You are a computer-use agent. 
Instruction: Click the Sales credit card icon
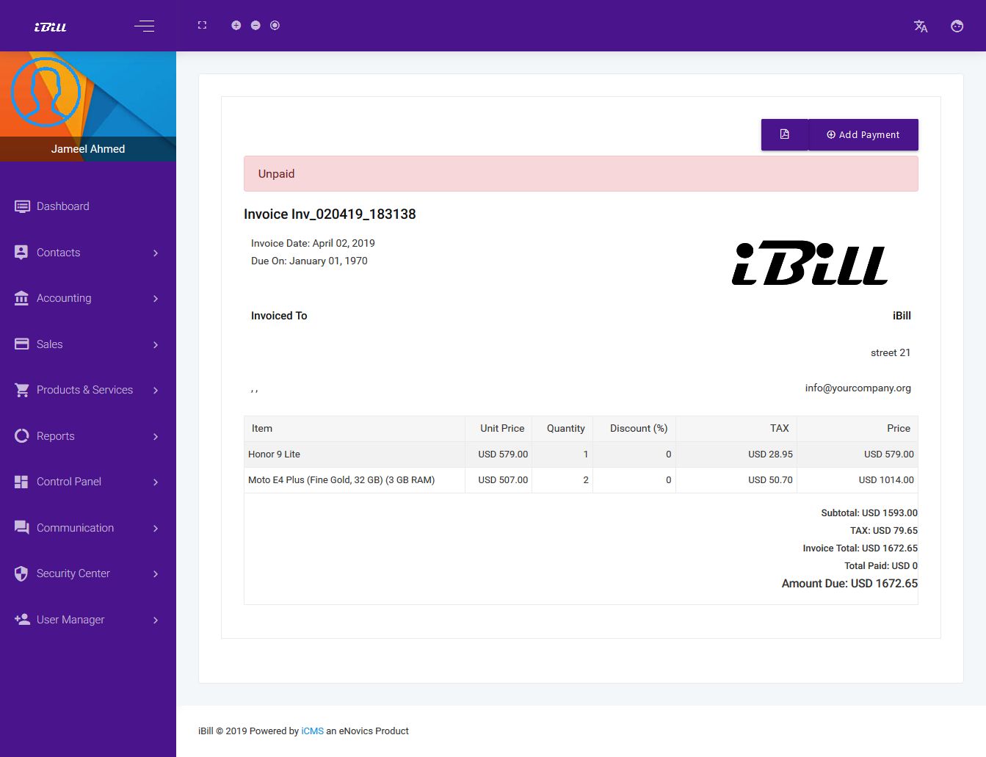pos(22,344)
